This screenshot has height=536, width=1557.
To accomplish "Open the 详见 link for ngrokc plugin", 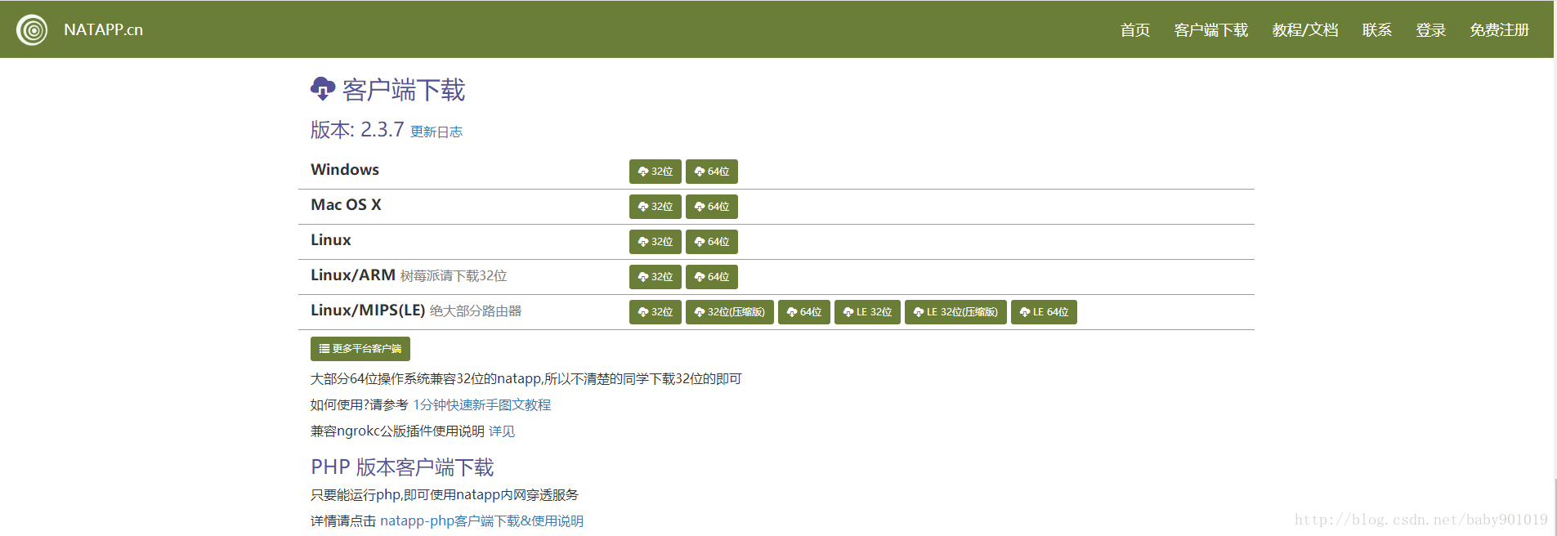I will pyautogui.click(x=501, y=431).
